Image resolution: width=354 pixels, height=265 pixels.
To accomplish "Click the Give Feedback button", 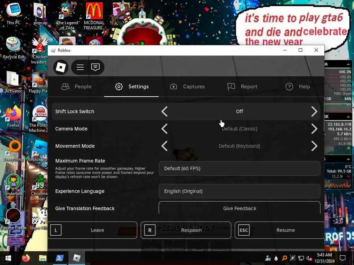I will 239,208.
